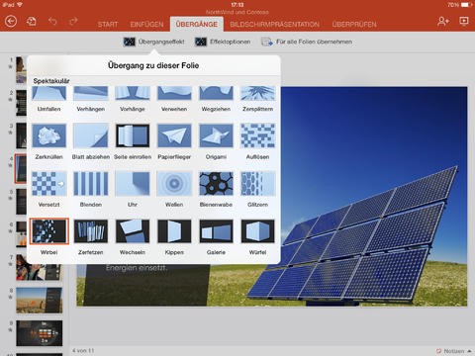Apply transition via Für alle Folien übernehmen
475x356 pixels.
click(x=307, y=42)
